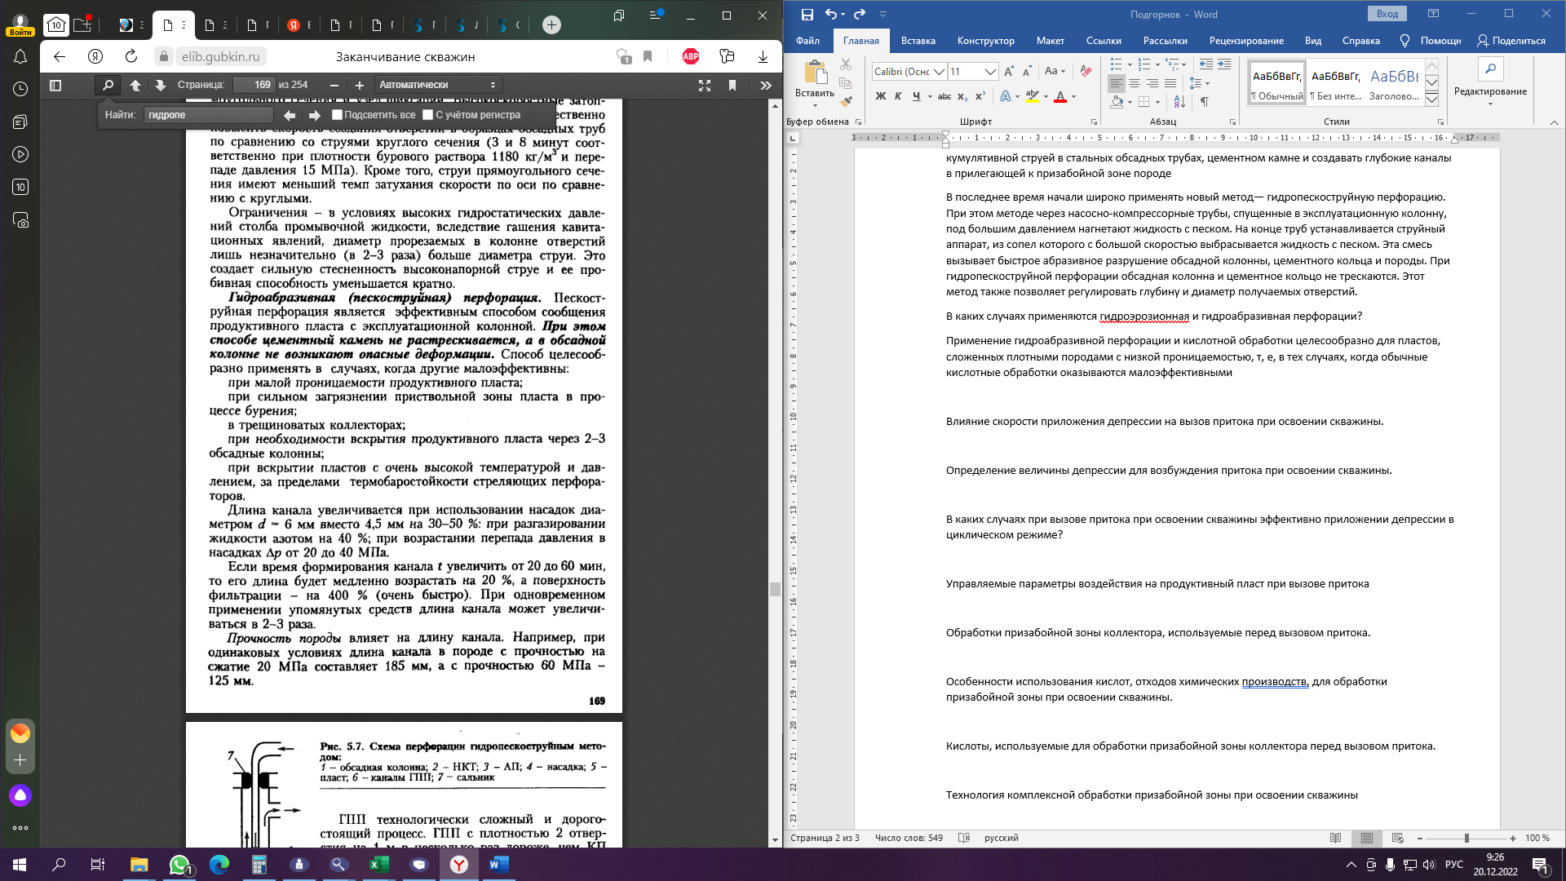The width and height of the screenshot is (1566, 881).
Task: Switch PDF viewer to presentation mode
Action: pos(705,85)
